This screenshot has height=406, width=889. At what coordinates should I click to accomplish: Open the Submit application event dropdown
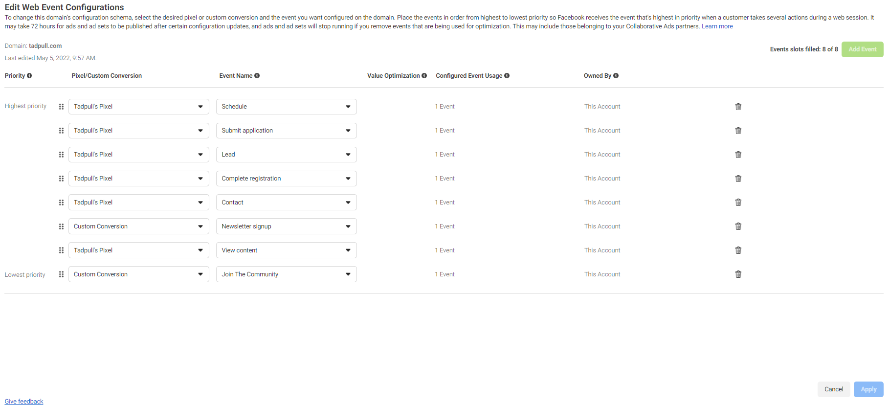click(287, 131)
